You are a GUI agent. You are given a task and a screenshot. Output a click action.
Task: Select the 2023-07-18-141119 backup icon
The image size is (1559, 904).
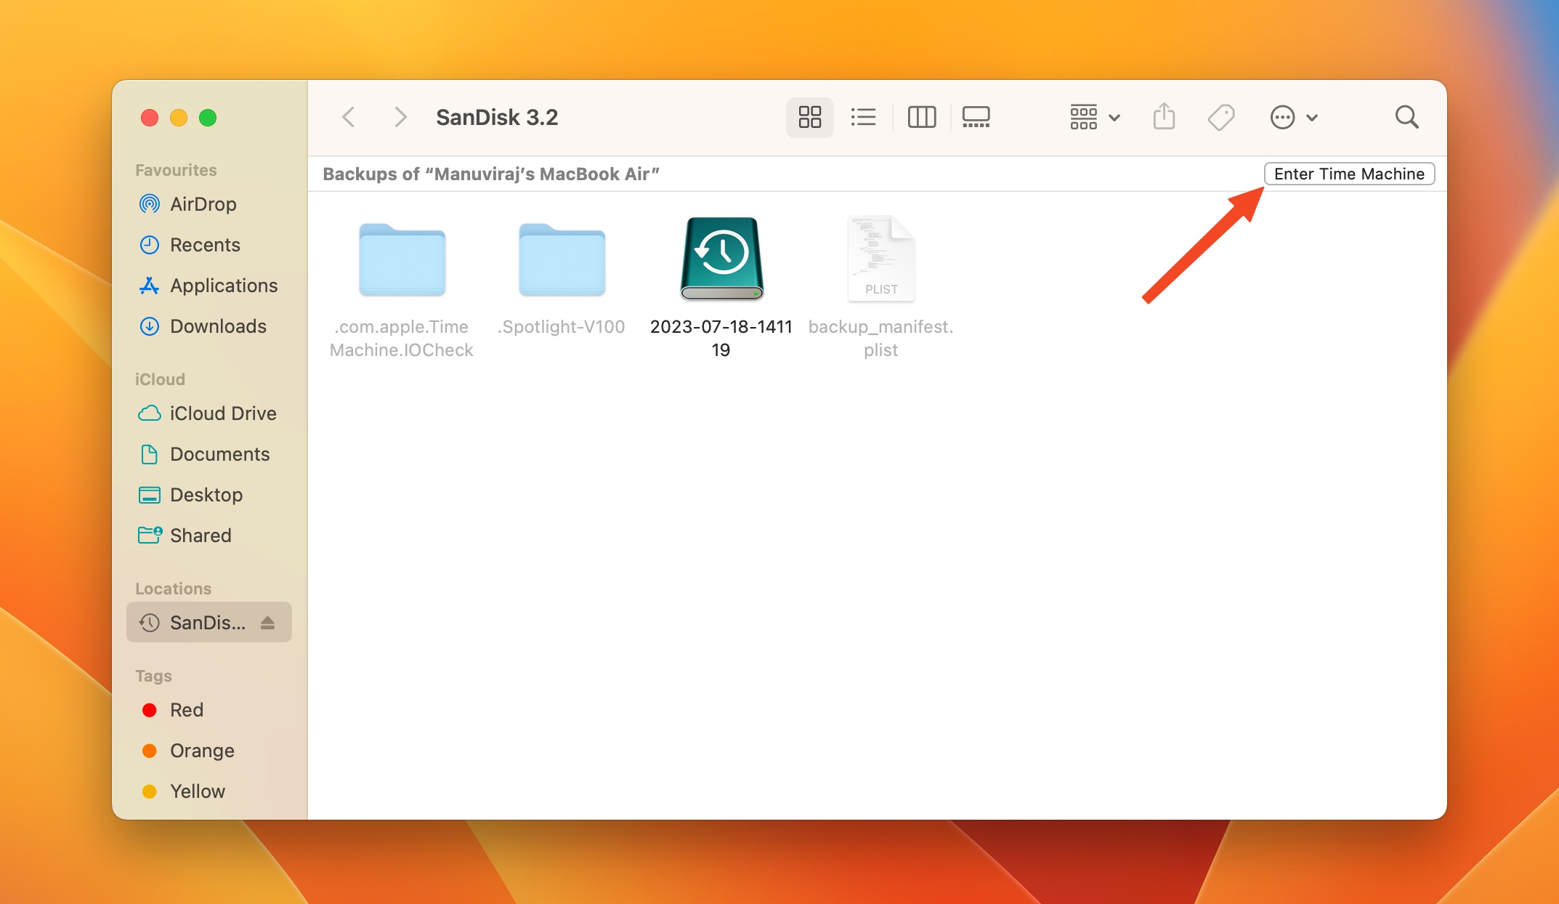tap(721, 259)
